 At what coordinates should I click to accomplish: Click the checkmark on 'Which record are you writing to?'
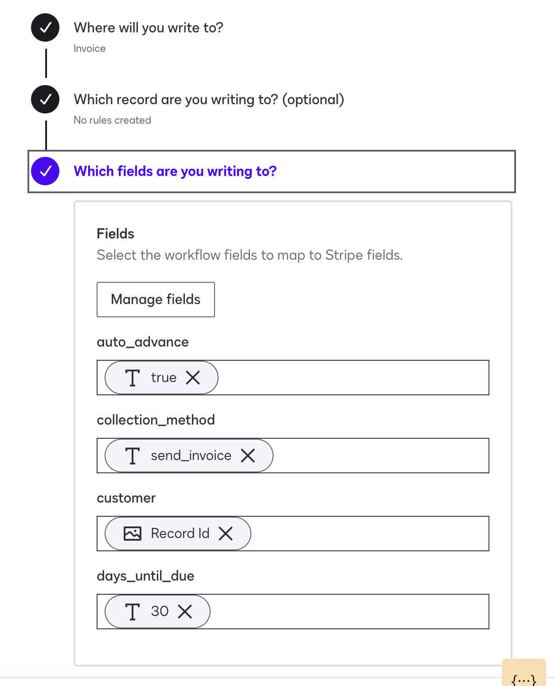coord(45,99)
